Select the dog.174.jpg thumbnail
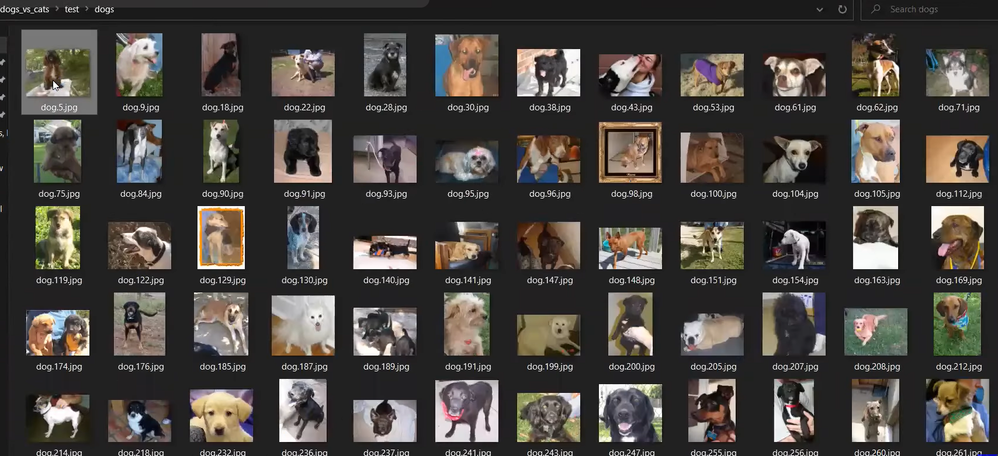 click(58, 333)
